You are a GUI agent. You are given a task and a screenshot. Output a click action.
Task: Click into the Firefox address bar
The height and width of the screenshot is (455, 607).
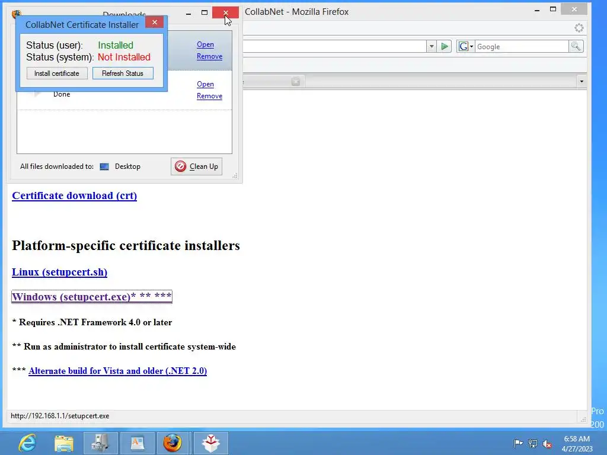coord(335,46)
